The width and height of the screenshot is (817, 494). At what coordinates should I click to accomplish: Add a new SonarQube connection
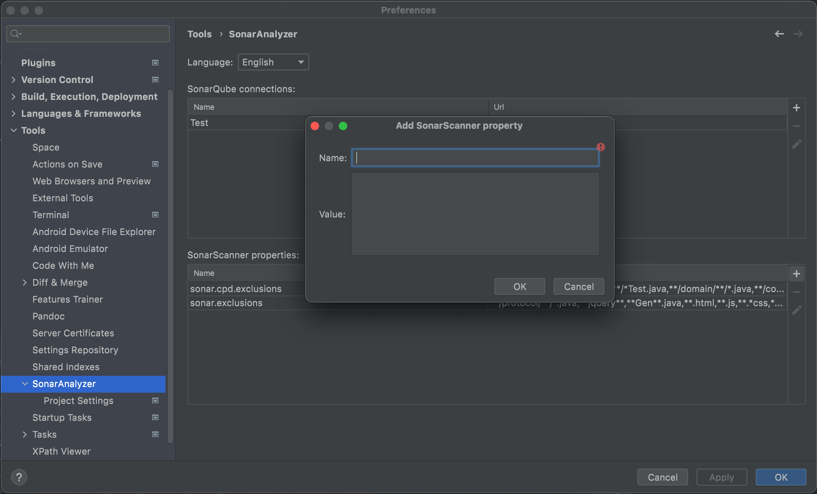797,108
